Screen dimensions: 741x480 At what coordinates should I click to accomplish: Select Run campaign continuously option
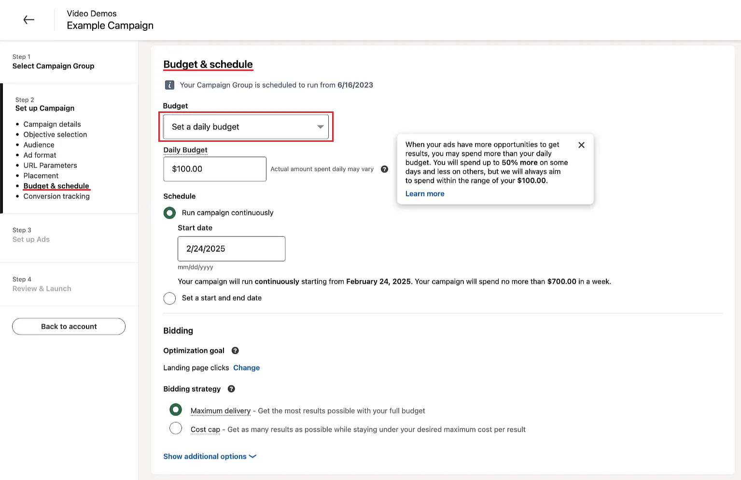169,213
